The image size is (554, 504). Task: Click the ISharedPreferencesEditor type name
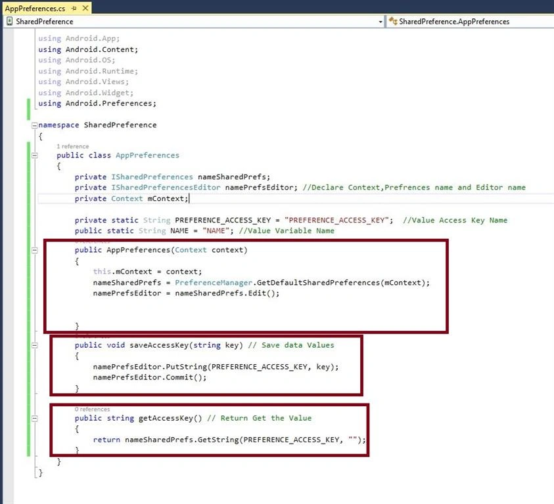[x=166, y=188]
